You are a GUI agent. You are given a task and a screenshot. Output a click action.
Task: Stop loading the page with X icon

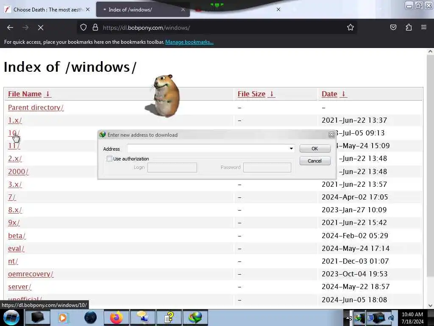[x=41, y=28]
